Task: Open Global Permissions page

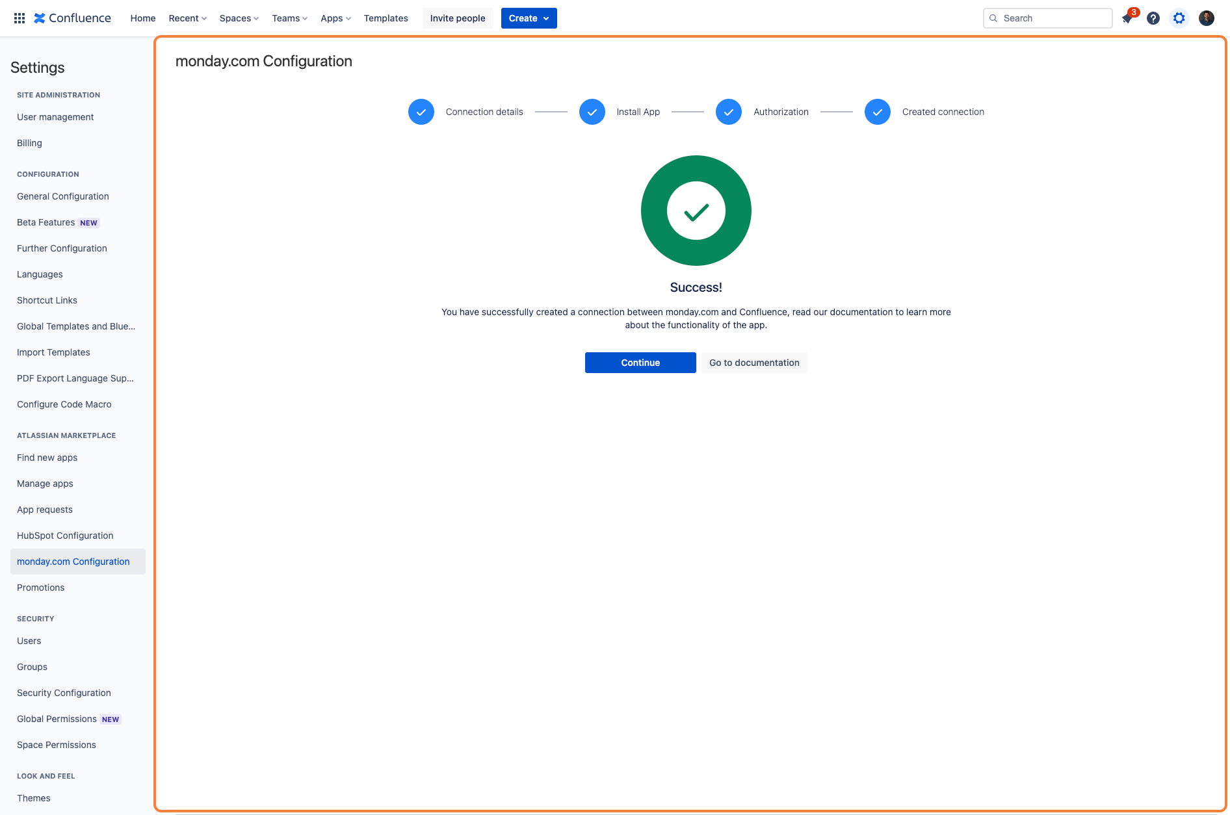Action: (x=78, y=719)
